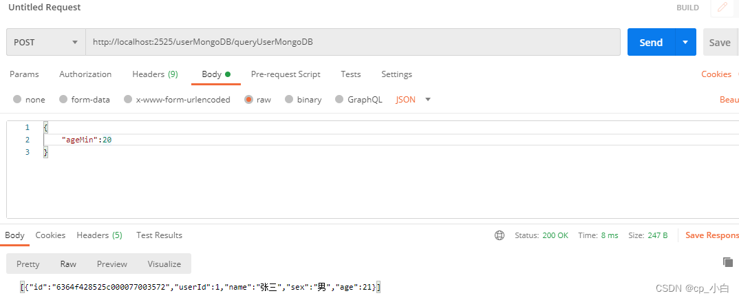Open the JSON format dropdown
The height and width of the screenshot is (300, 739).
(414, 99)
